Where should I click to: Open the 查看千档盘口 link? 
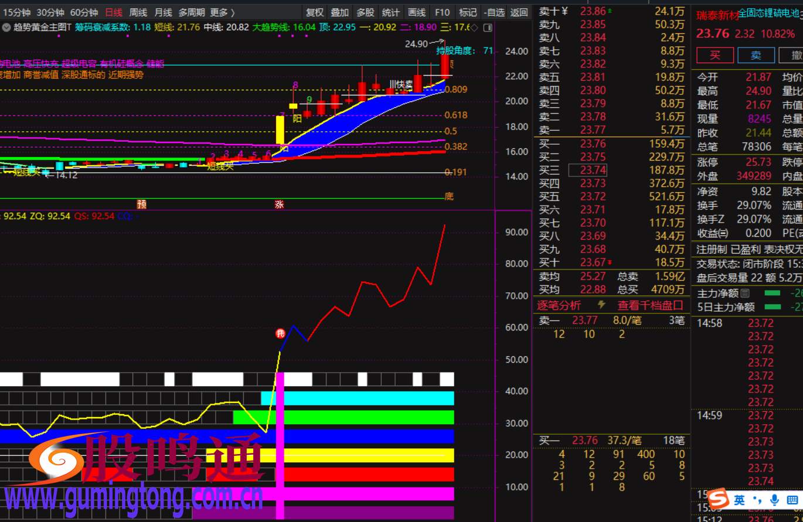650,305
